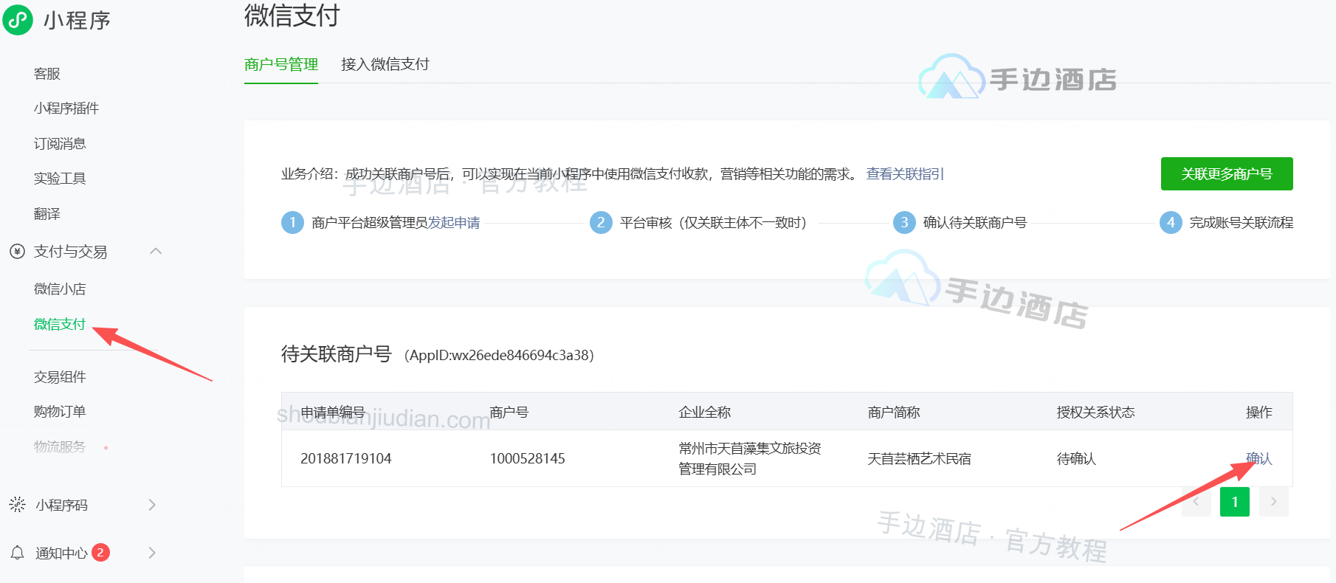This screenshot has height=583, width=1336.
Task: Switch to the 接入微信支付 tab
Action: point(385,65)
